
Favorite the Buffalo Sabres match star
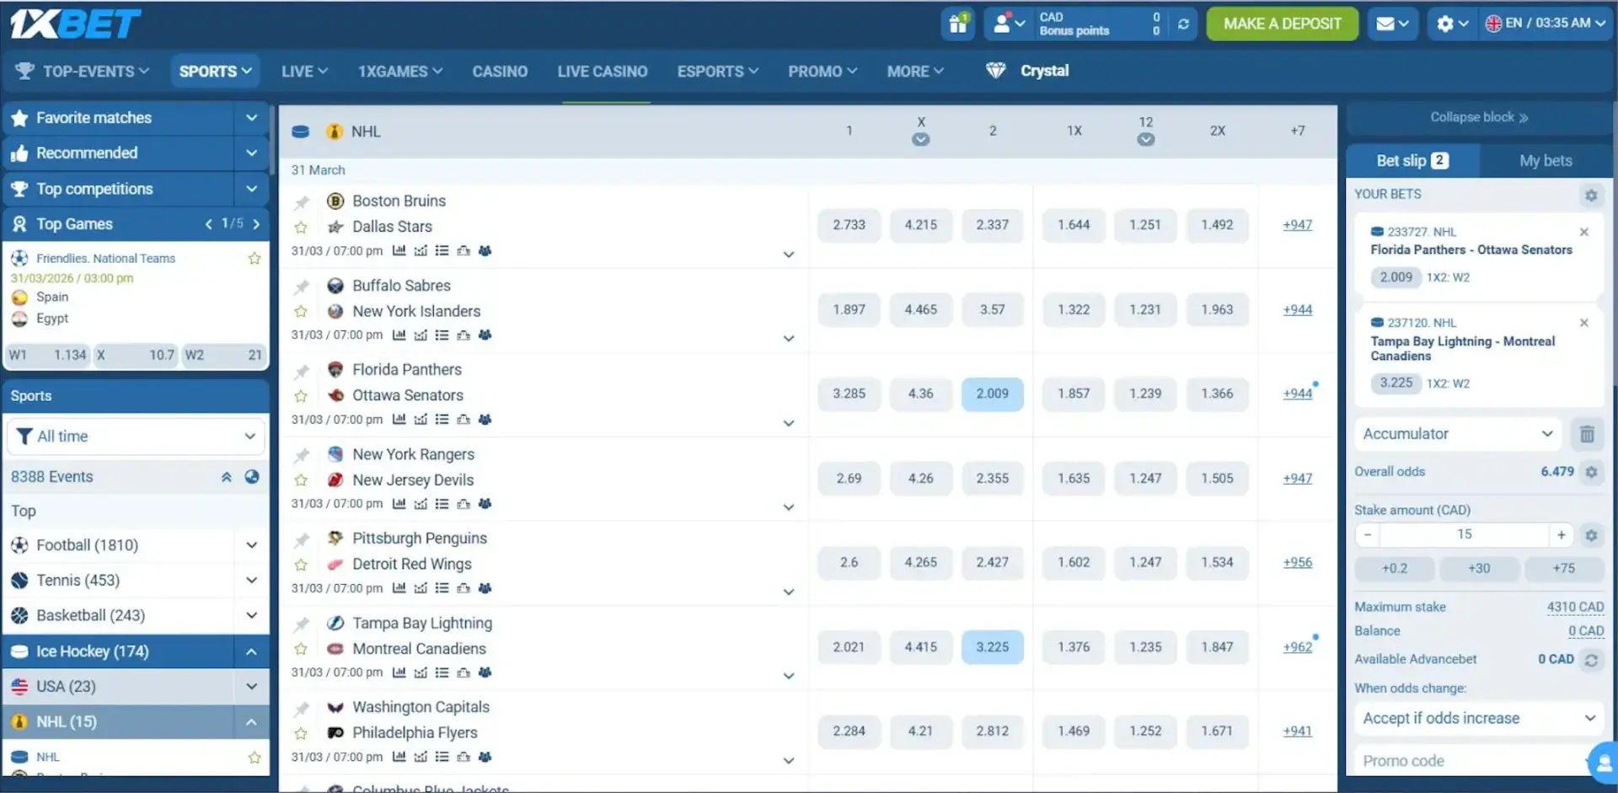pos(301,312)
